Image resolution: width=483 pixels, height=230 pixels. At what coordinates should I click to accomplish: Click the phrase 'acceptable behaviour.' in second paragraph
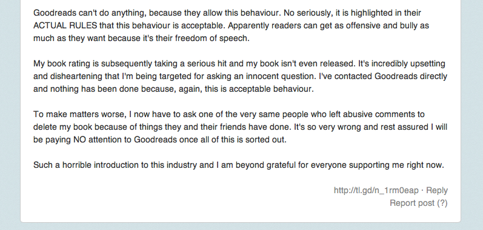point(271,89)
